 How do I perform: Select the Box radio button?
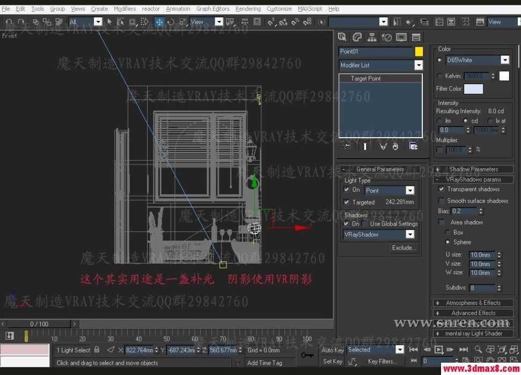point(447,232)
